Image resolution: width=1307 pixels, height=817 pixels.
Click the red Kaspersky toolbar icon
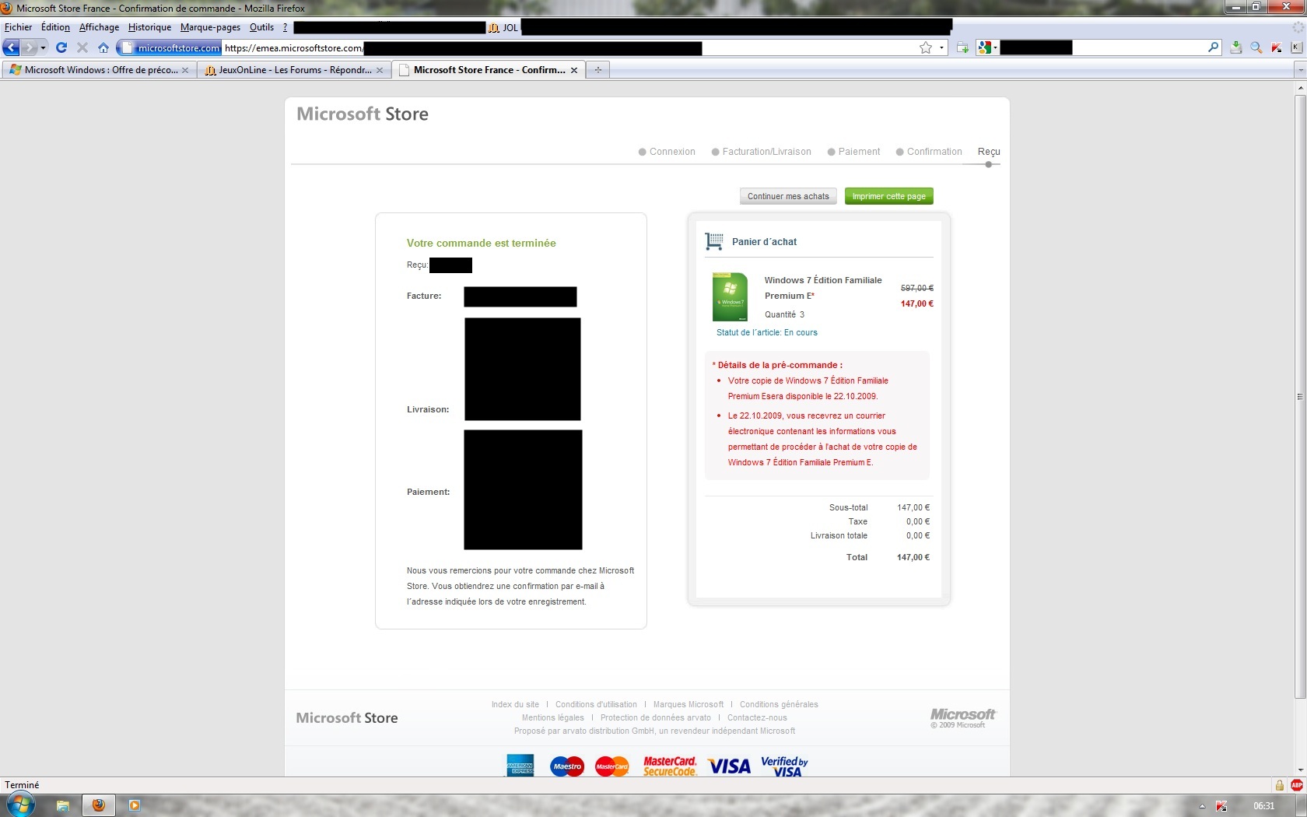pyautogui.click(x=1276, y=47)
